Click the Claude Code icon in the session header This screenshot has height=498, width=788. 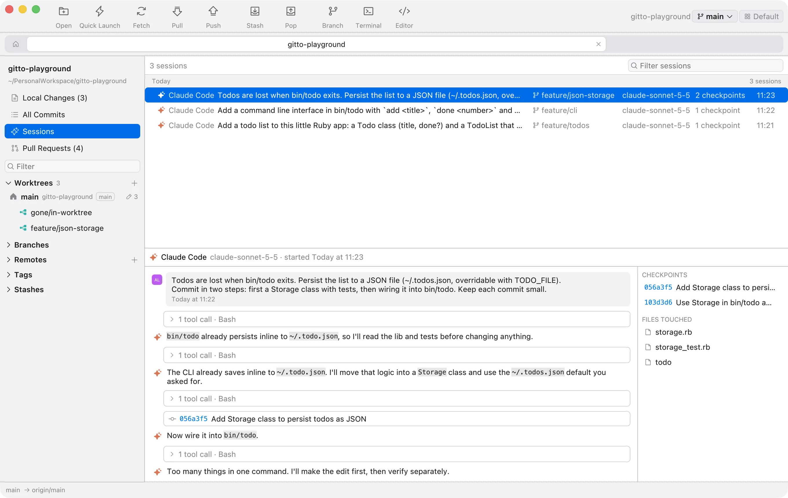[154, 257]
